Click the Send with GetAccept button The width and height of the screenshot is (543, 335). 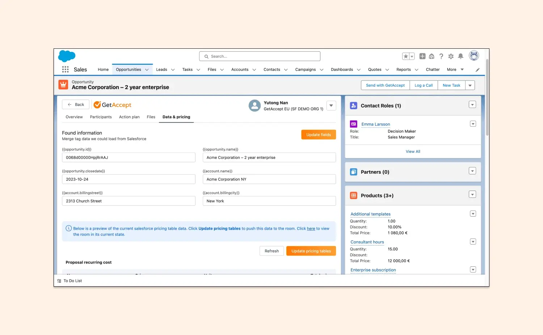pos(385,85)
